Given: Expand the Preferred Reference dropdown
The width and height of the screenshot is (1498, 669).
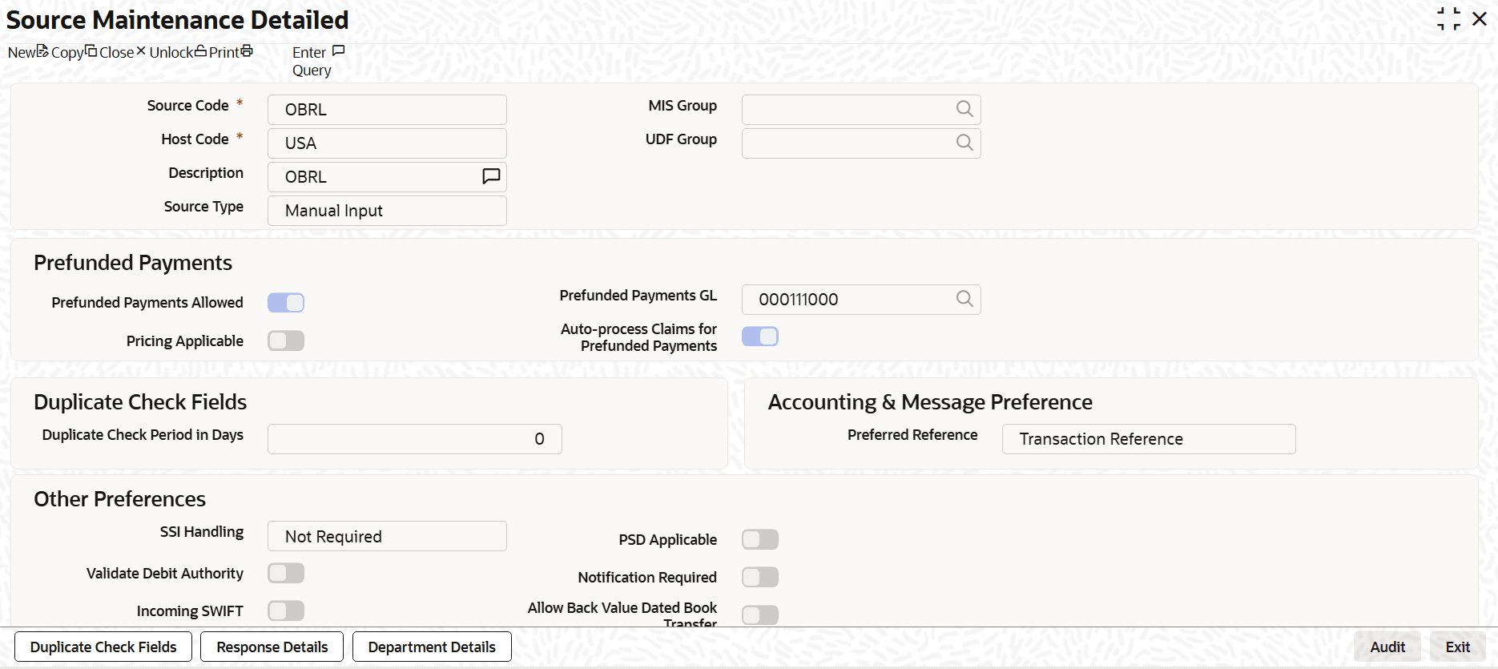Looking at the screenshot, I should [x=1148, y=439].
